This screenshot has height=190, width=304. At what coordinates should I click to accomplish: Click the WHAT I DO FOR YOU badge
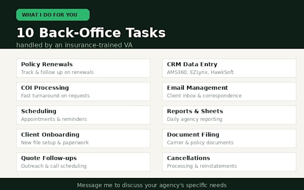click(53, 15)
